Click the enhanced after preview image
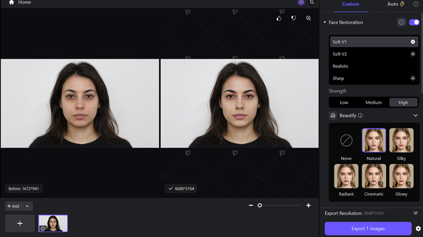 point(240,103)
